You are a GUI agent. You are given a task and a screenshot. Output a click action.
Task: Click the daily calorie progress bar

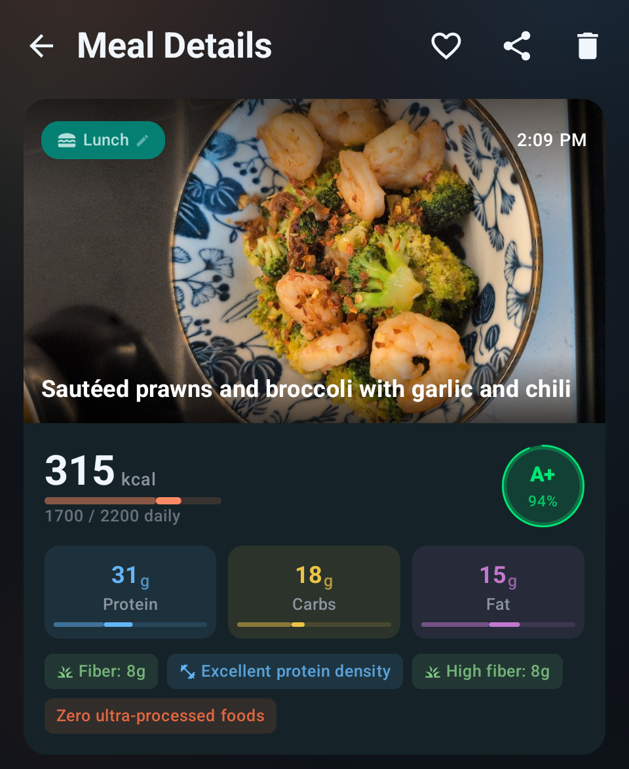133,501
